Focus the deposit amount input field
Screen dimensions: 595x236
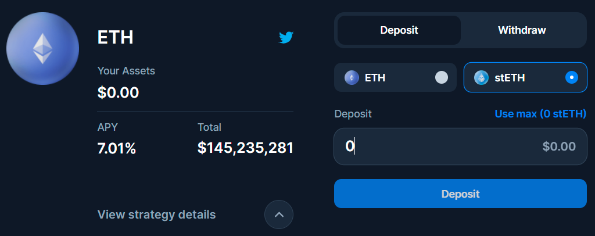point(436,146)
